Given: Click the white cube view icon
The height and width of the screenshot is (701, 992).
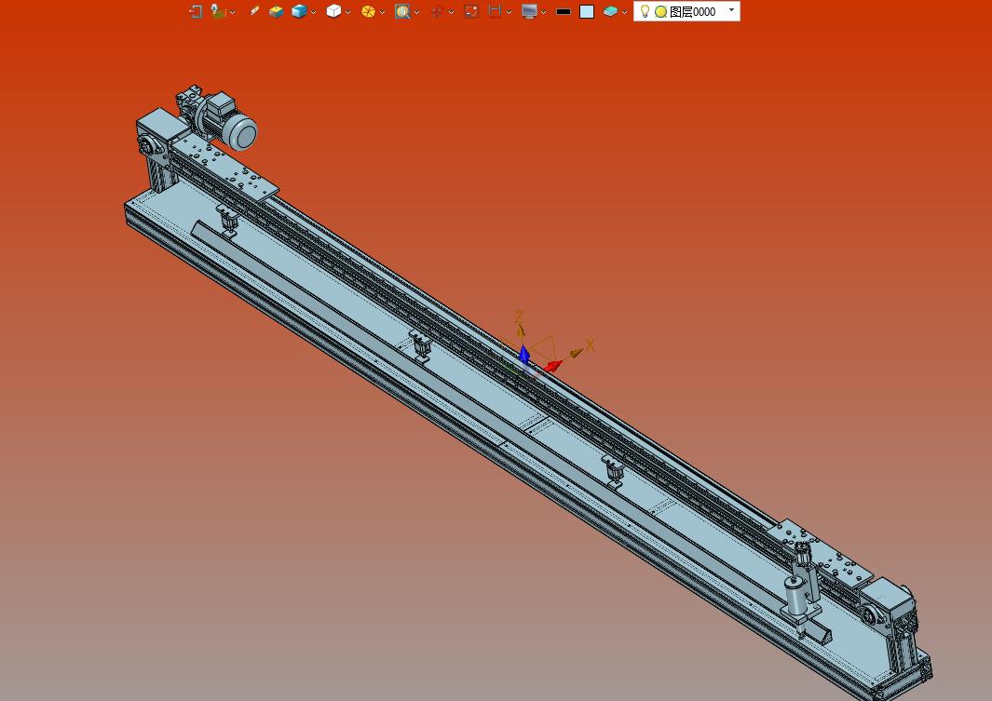Looking at the screenshot, I should click(333, 11).
